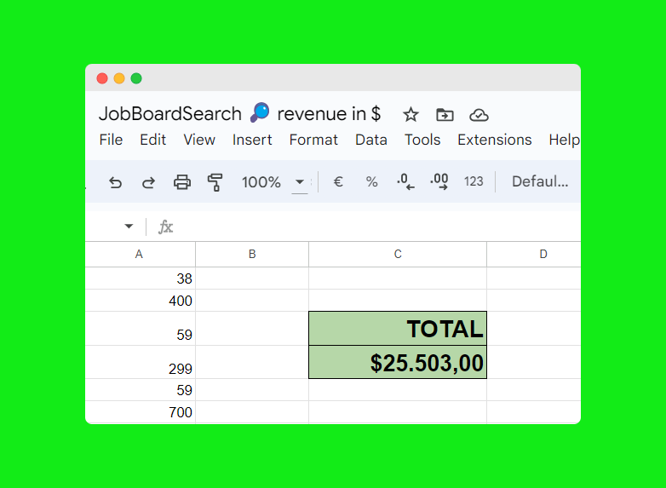Open the Edit menu
The width and height of the screenshot is (666, 488).
(x=153, y=140)
